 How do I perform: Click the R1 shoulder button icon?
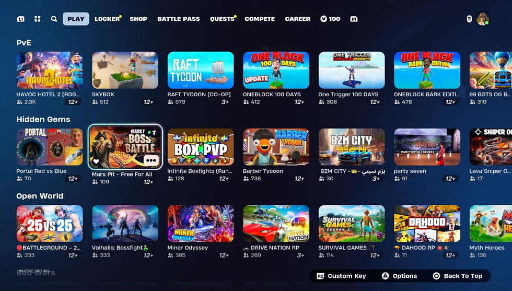pyautogui.click(x=354, y=19)
